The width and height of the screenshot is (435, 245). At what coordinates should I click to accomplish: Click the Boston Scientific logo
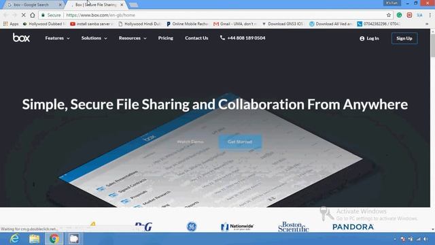[293, 227]
